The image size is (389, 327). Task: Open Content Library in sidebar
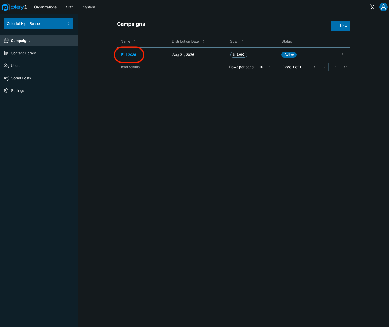(x=39, y=53)
